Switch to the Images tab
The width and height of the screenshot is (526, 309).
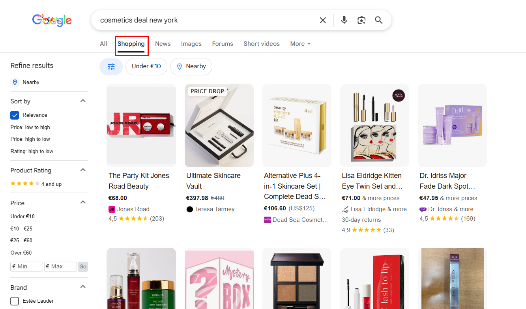pyautogui.click(x=191, y=43)
